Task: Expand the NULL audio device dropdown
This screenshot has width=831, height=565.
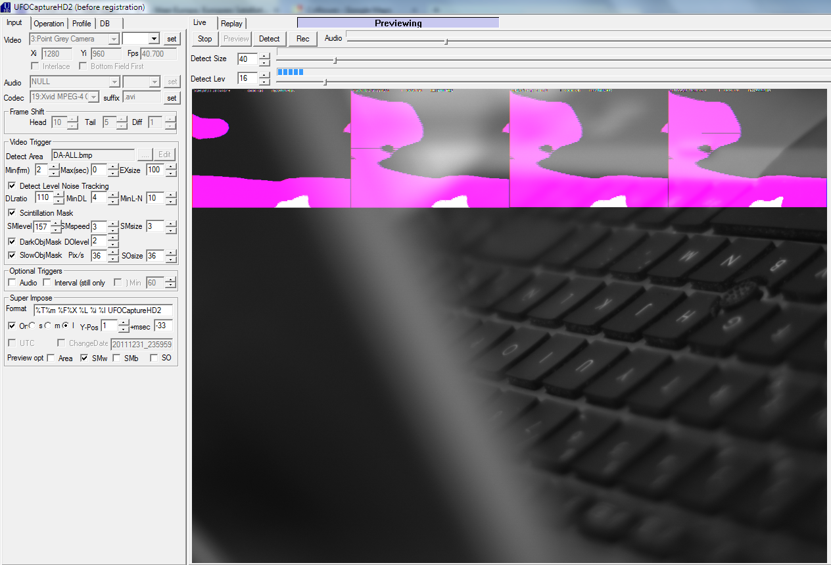Action: (x=112, y=82)
